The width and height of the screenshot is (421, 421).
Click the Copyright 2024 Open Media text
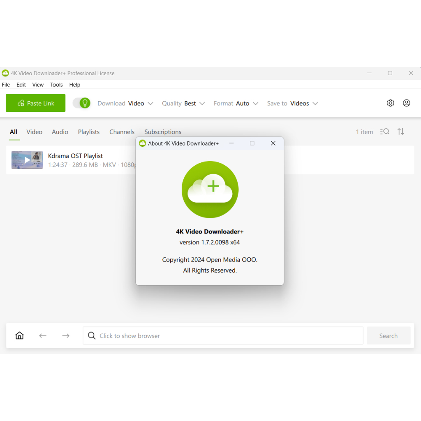pyautogui.click(x=210, y=260)
